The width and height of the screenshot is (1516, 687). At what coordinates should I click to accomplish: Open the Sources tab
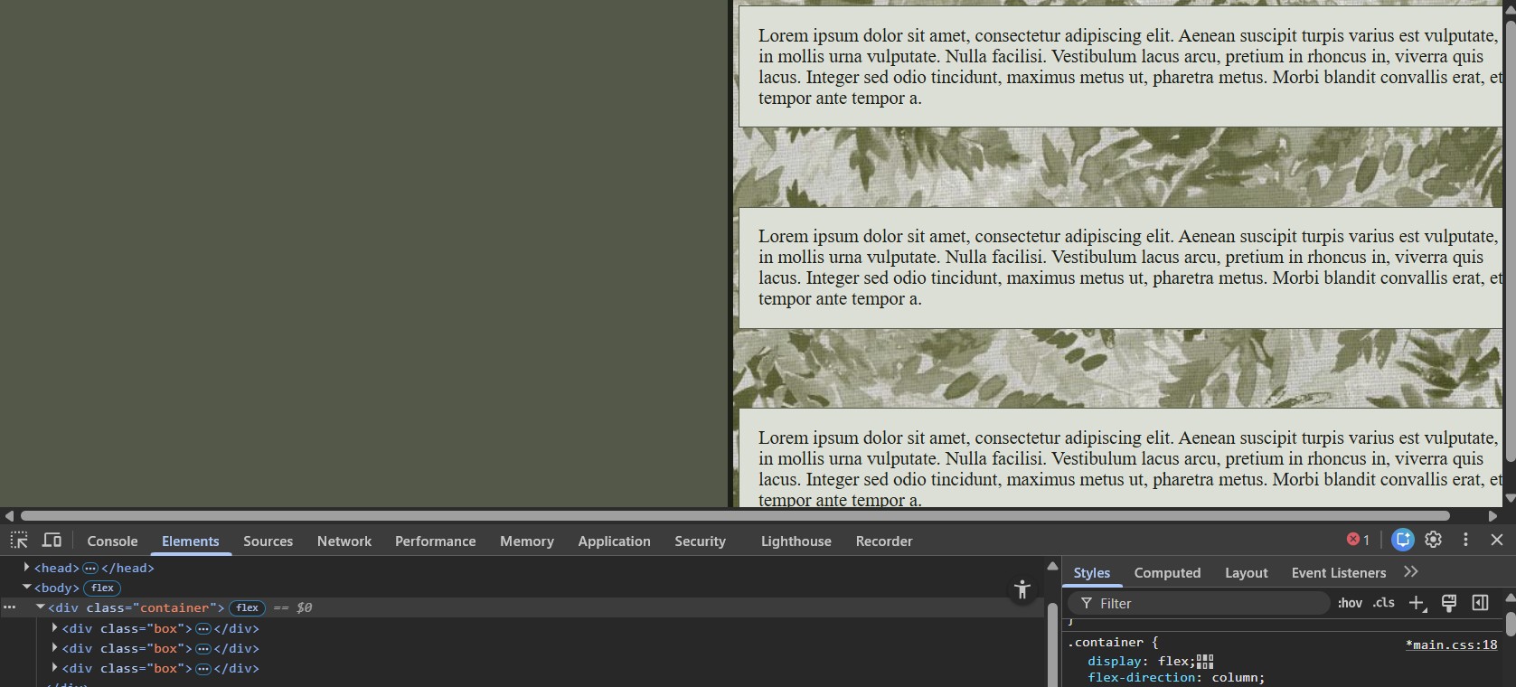(268, 541)
